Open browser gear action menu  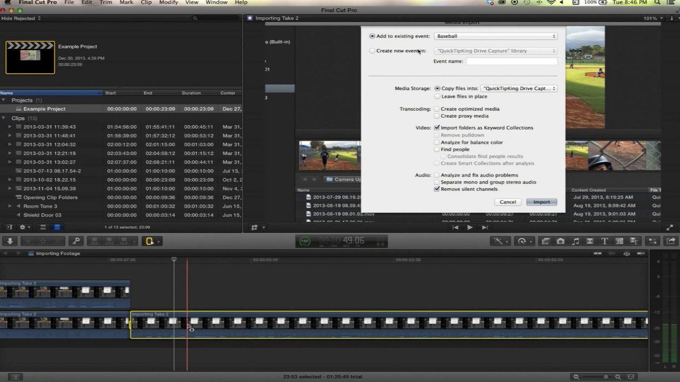click(25, 227)
